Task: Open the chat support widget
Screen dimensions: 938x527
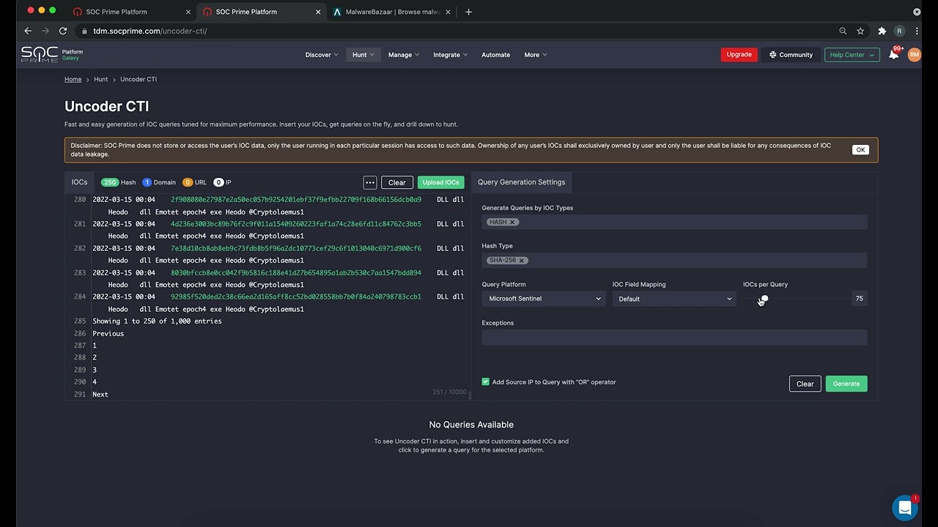Action: tap(905, 507)
